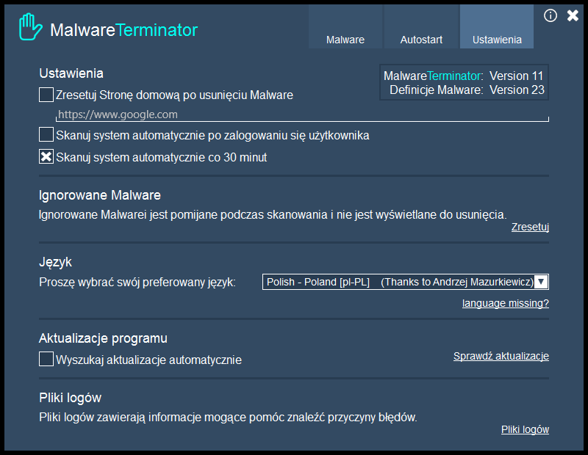Uncheck Skanuj system automatycznie co 30 minut

tap(46, 156)
